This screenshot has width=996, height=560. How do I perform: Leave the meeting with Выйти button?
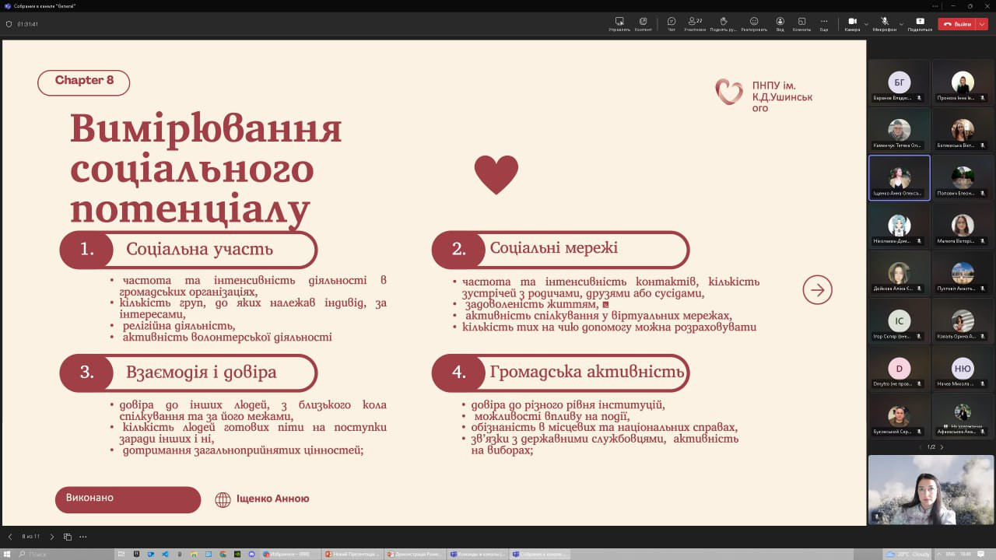[957, 24]
